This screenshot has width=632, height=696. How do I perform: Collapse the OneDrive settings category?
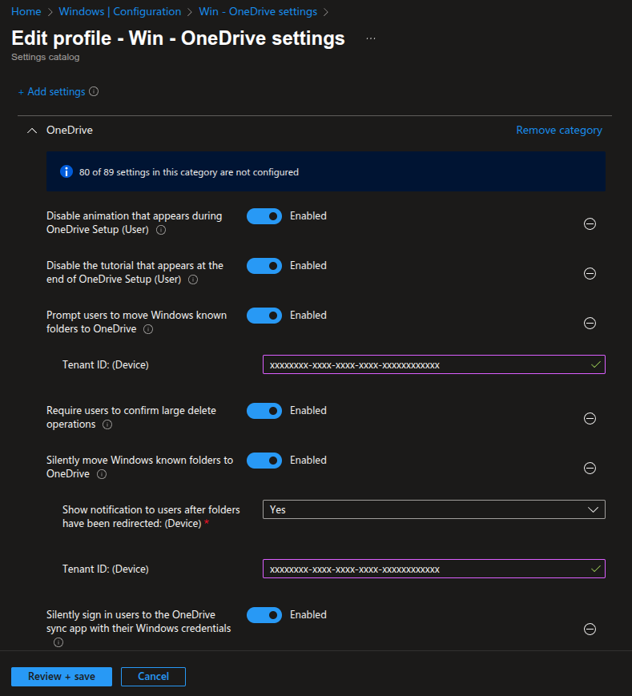click(x=32, y=130)
